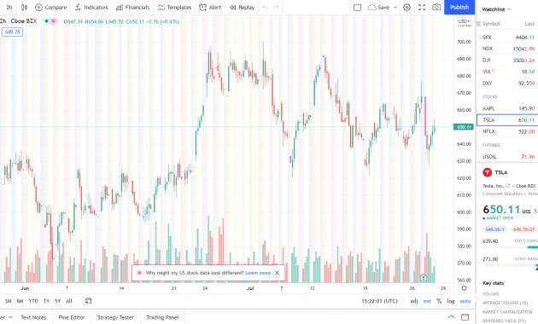538x324 pixels.
Task: Open the Learn more link
Action: pos(258,273)
